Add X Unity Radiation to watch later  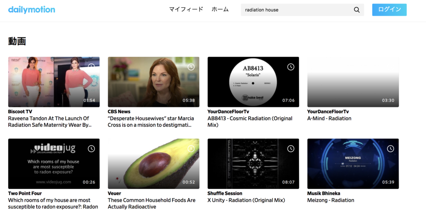[291, 149]
